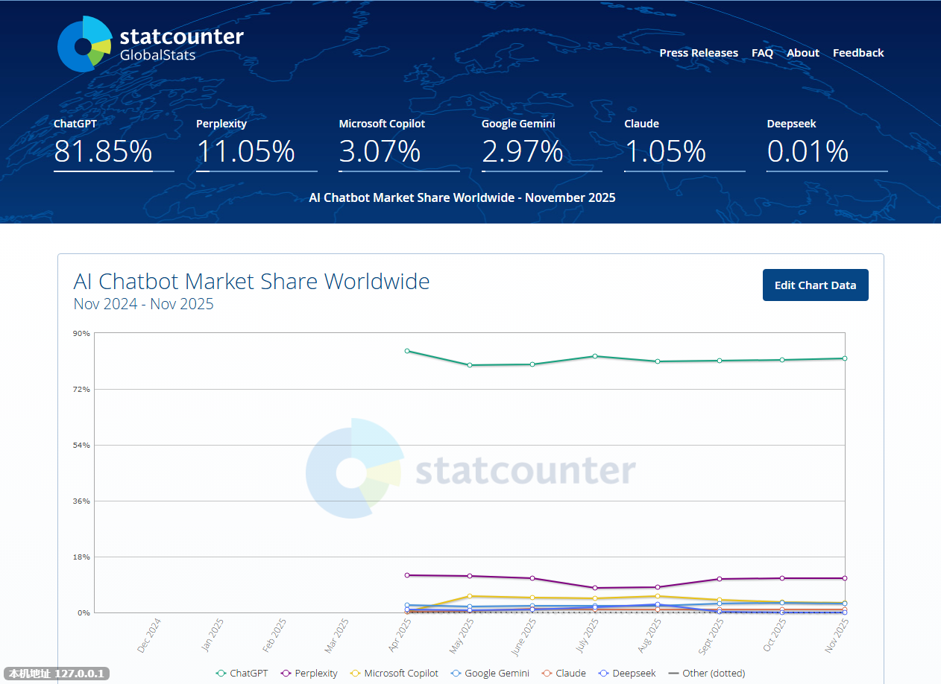The image size is (941, 684).
Task: Click ChatGPT's Nov 2025 data point
Action: click(845, 358)
